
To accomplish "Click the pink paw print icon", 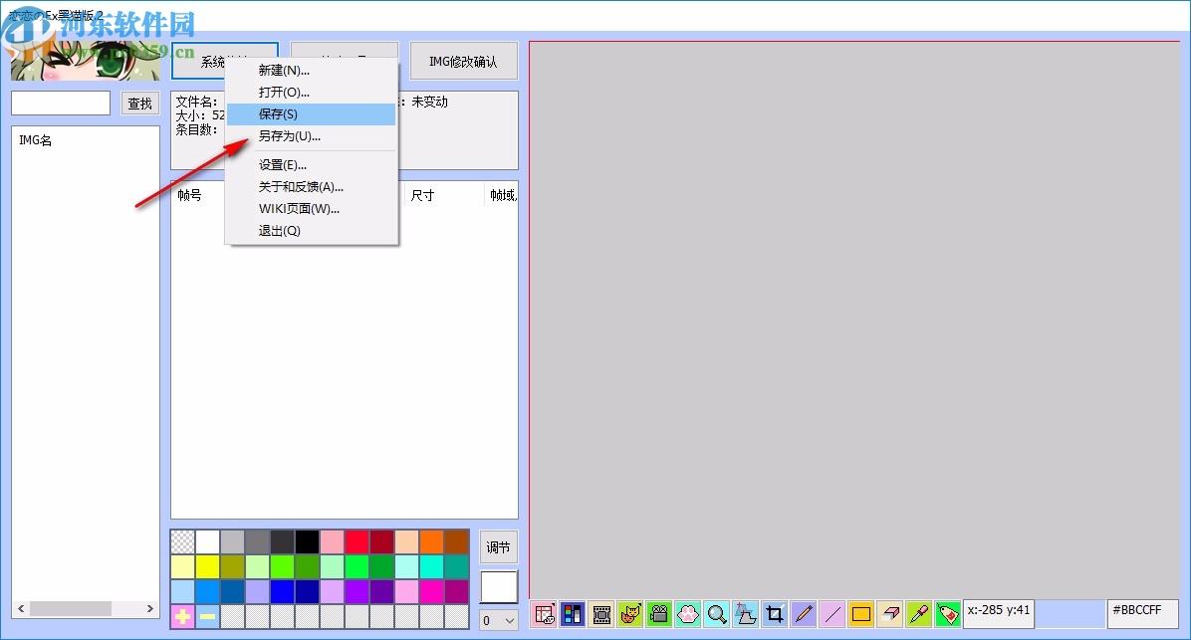I will pos(688,614).
